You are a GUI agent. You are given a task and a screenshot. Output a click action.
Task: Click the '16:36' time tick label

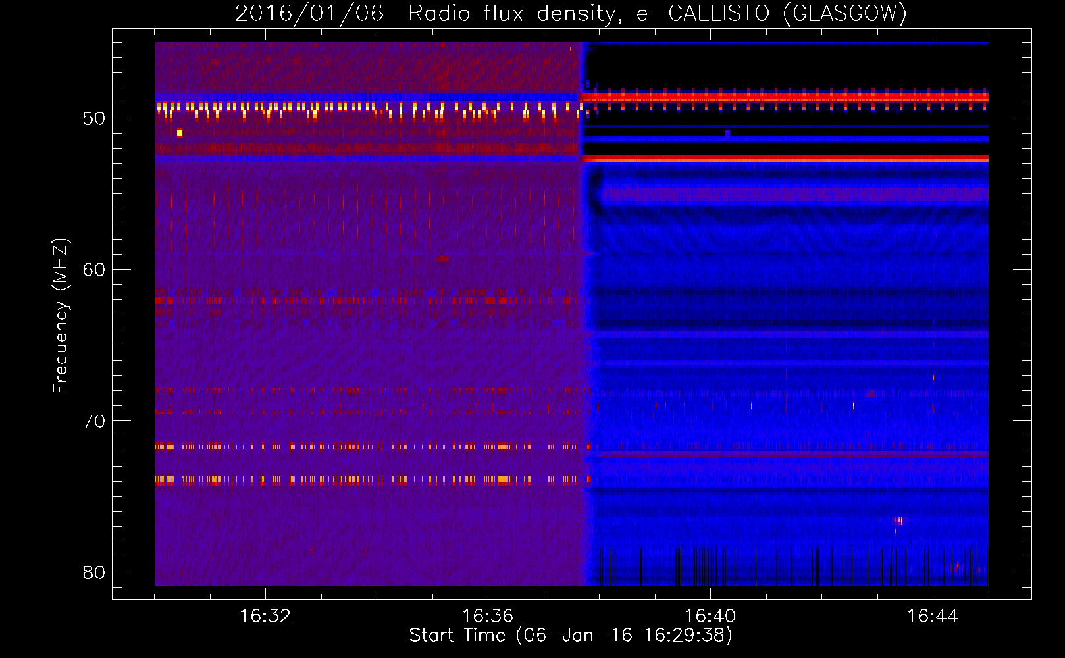coord(488,617)
